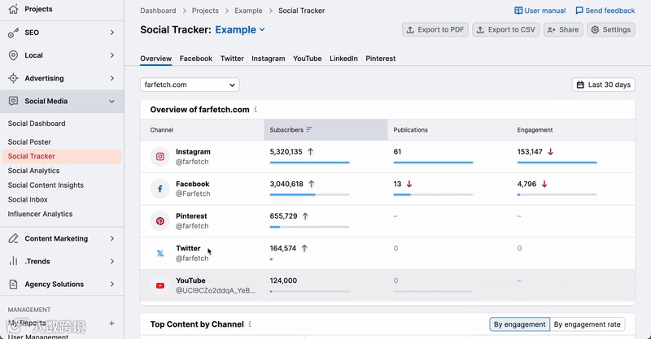Image resolution: width=651 pixels, height=339 pixels.
Task: Switch to By engagement rate
Action: pyautogui.click(x=586, y=324)
